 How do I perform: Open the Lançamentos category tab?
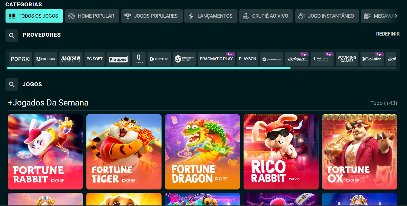(211, 16)
